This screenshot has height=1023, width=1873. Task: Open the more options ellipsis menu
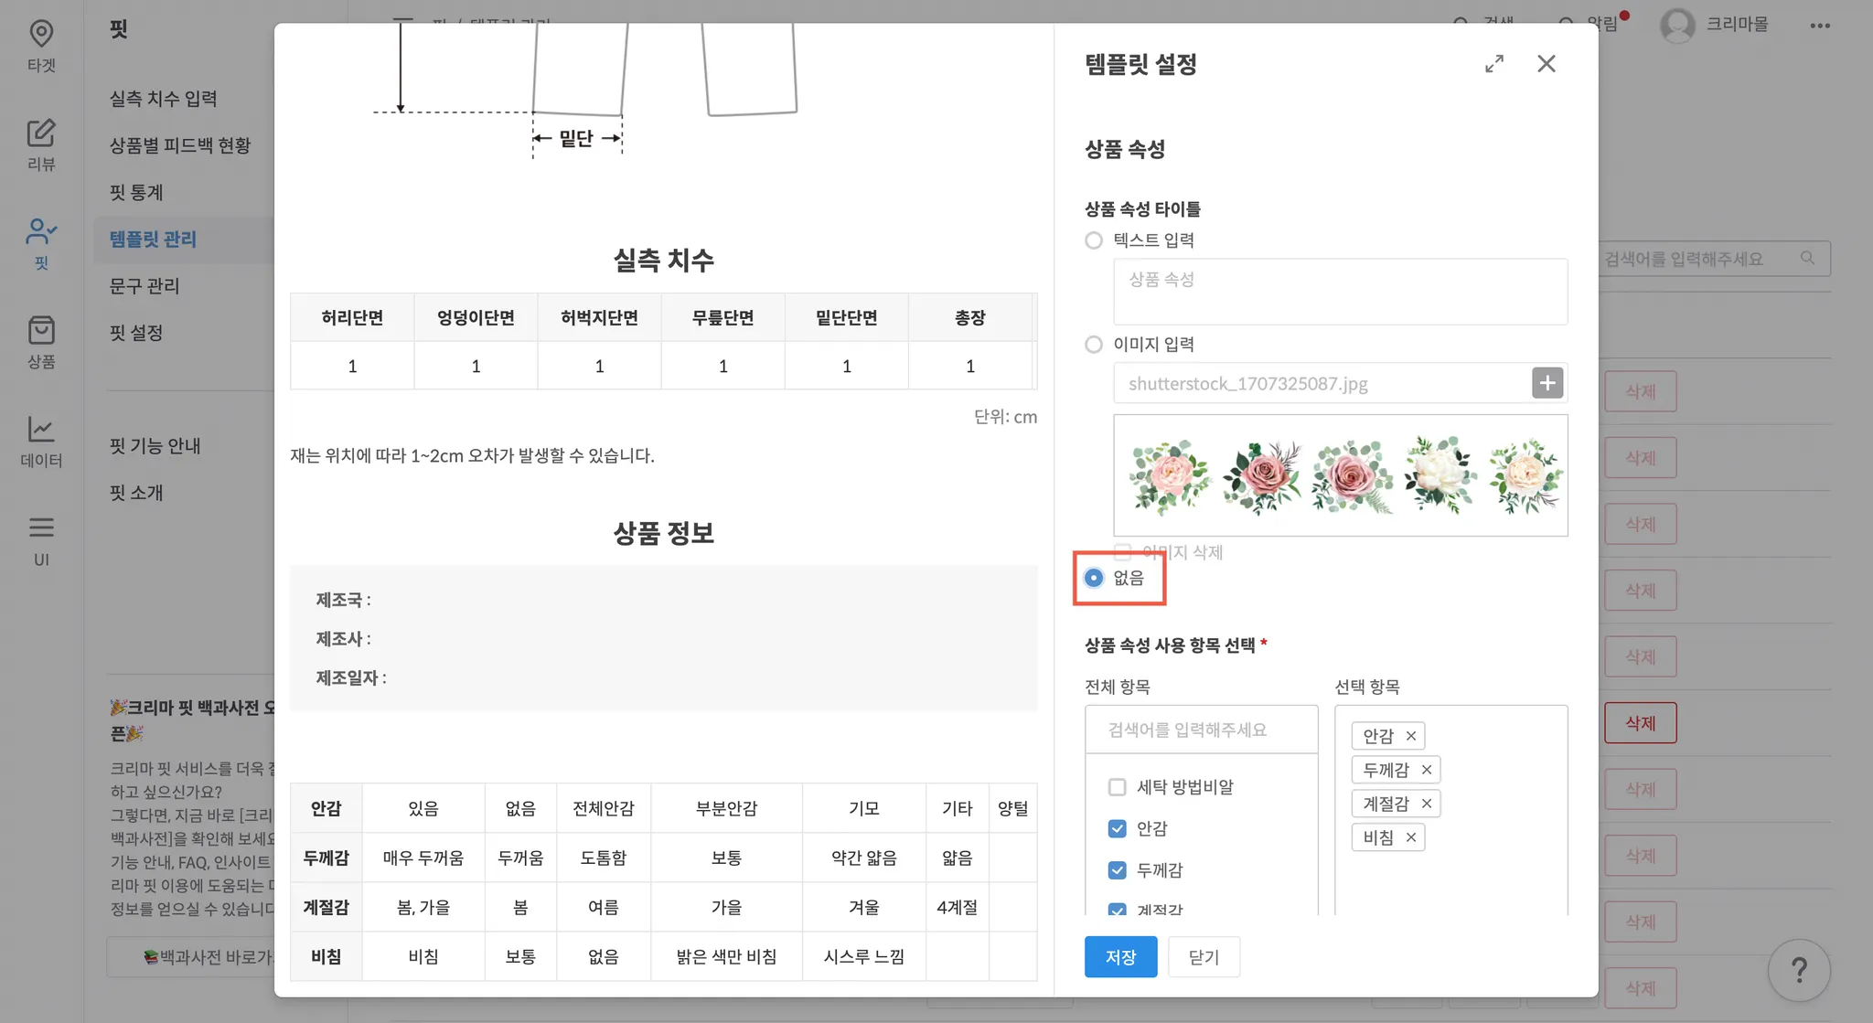point(1819,26)
